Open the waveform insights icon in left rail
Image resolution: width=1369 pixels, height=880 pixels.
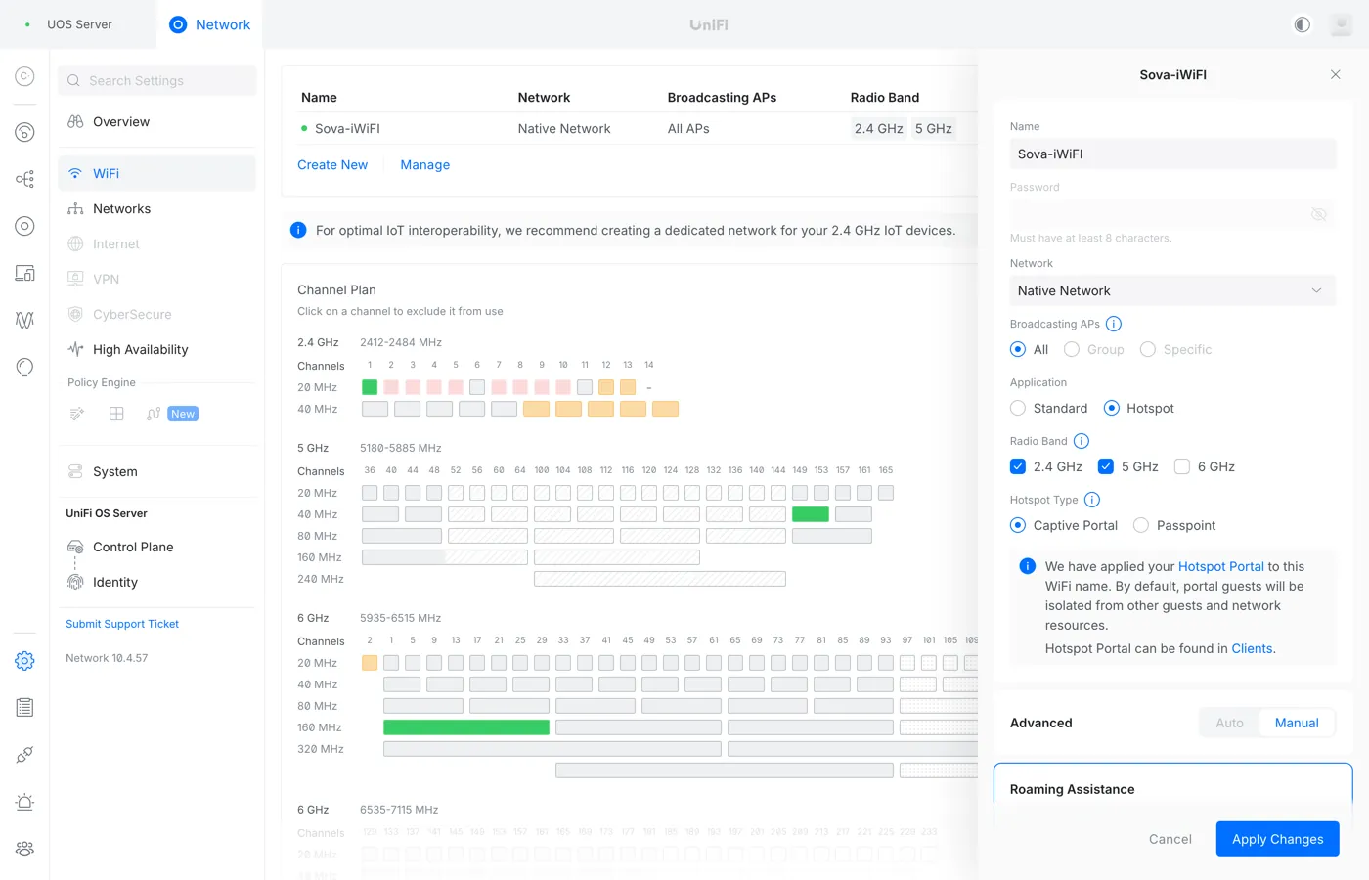click(25, 320)
